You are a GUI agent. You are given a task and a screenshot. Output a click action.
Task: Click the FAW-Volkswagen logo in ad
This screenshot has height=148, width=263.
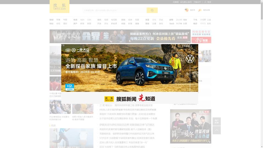(x=77, y=50)
